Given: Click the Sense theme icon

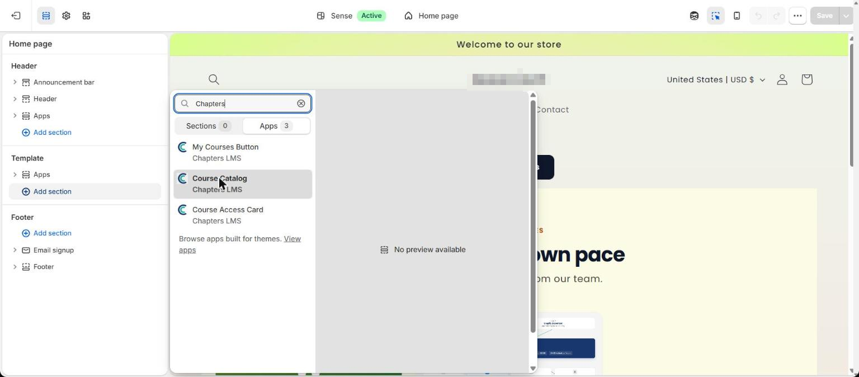Looking at the screenshot, I should pyautogui.click(x=320, y=16).
